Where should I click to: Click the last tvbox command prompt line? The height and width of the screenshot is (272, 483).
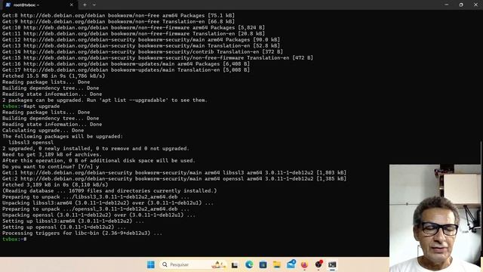14,239
